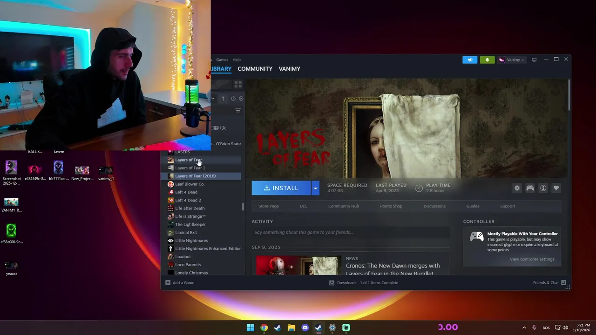Open advanced library filters icon
This screenshot has height=335, width=596.
click(238, 111)
